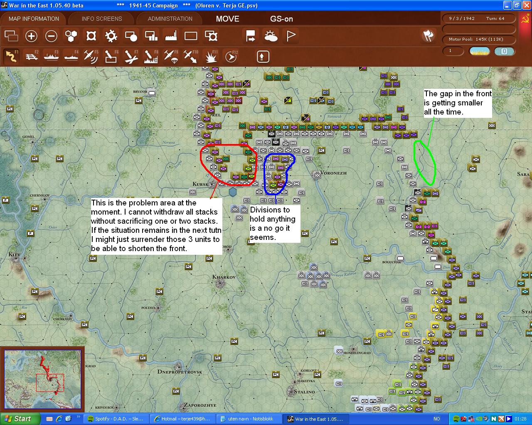
Task: Click the blue indicator showing 0
Action: pyautogui.click(x=504, y=51)
